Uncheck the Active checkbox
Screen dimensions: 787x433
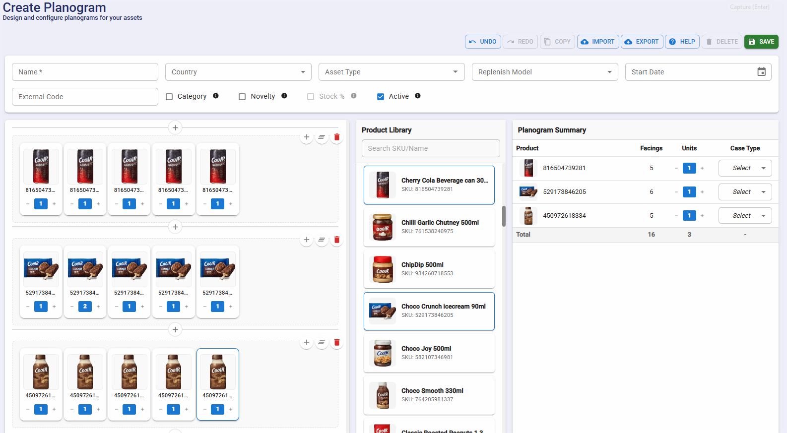[381, 97]
